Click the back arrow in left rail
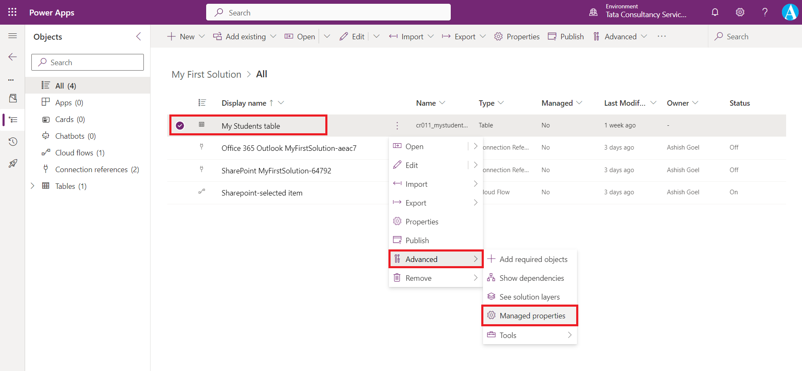Viewport: 802px width, 371px height. 13,57
